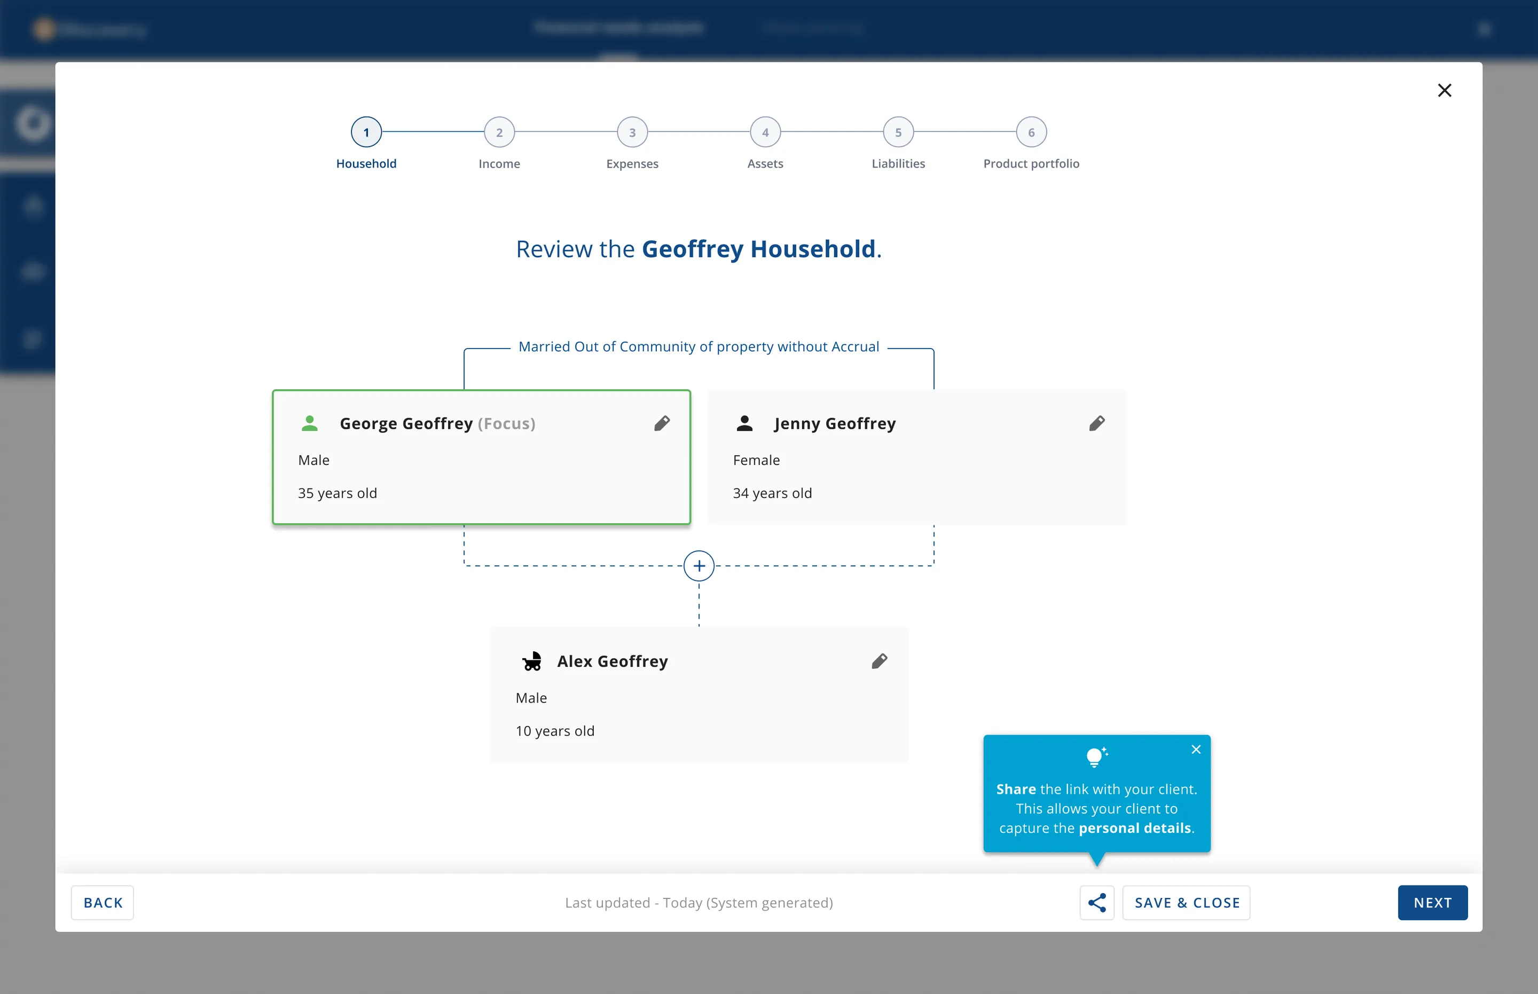Image resolution: width=1538 pixels, height=994 pixels.
Task: Click the marital status label 'Married Out of Community'
Action: coord(699,346)
